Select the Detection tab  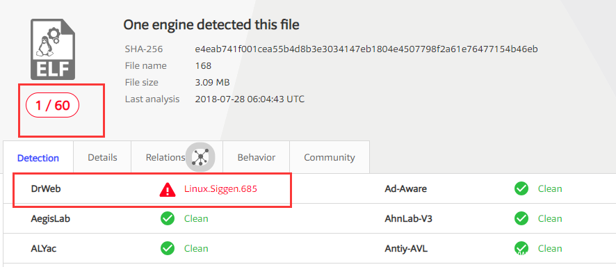pyautogui.click(x=38, y=158)
